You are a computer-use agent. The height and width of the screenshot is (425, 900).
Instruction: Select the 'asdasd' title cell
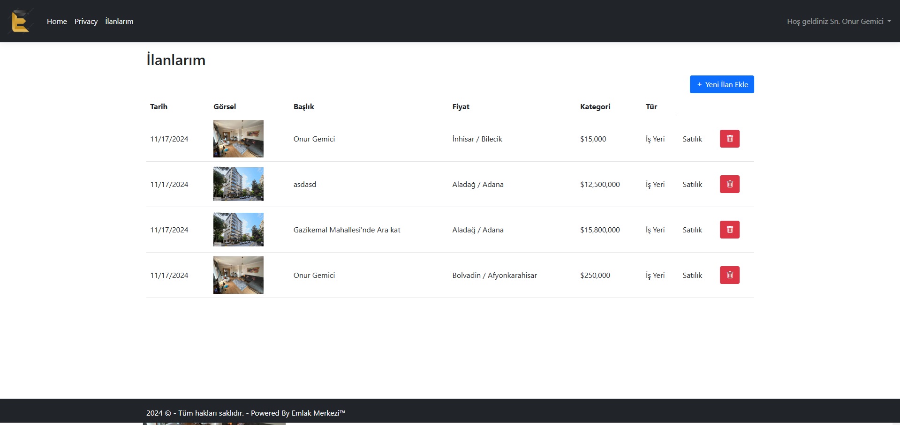pyautogui.click(x=305, y=184)
